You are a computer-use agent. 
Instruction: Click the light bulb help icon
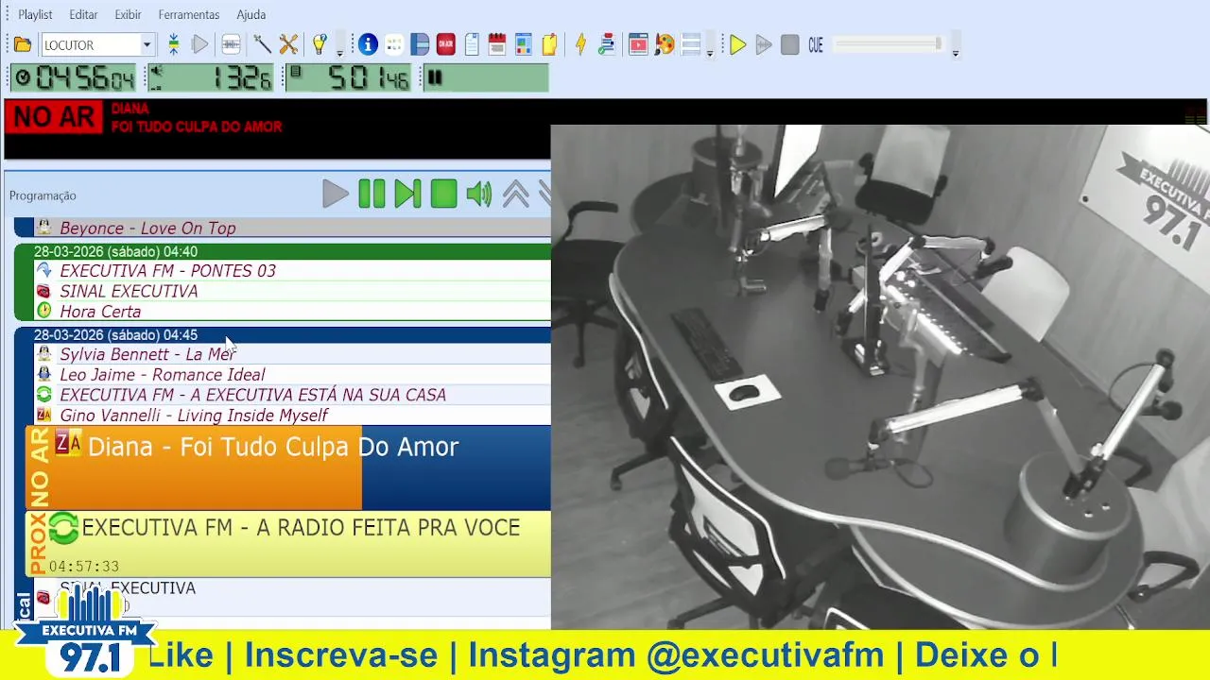click(320, 44)
